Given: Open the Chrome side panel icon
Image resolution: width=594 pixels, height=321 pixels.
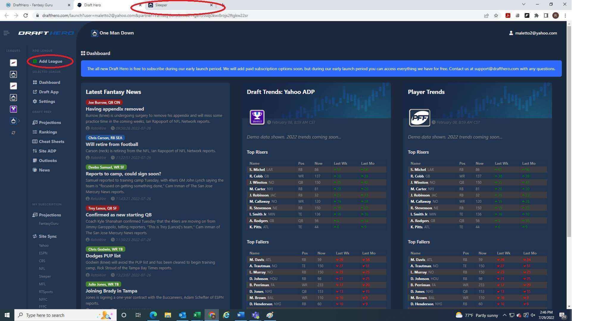Looking at the screenshot, I should (546, 15).
